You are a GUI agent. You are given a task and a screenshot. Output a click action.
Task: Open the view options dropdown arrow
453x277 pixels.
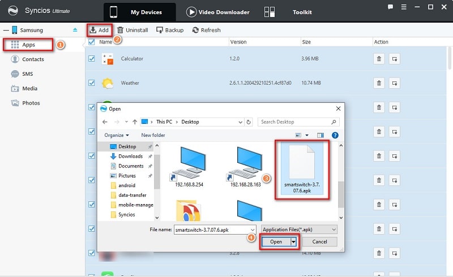click(307, 135)
